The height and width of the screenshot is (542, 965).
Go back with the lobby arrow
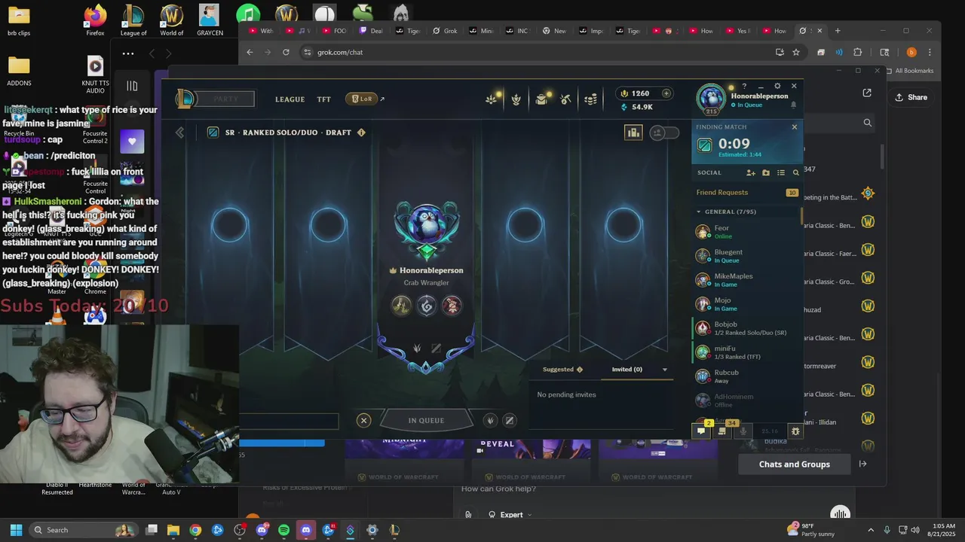(179, 132)
